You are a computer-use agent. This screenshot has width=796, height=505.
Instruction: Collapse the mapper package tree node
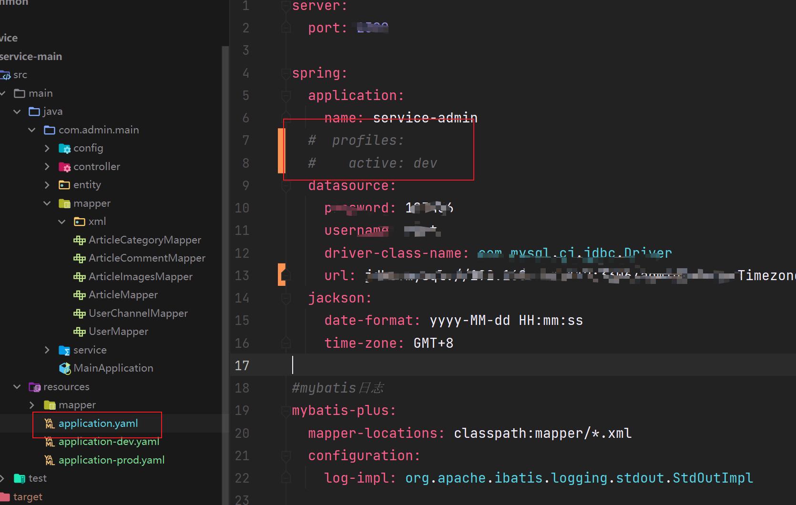click(47, 203)
